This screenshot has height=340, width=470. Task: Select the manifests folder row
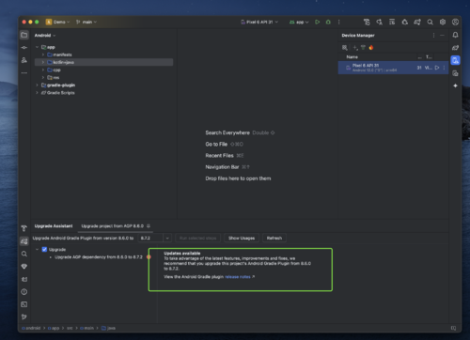point(103,54)
